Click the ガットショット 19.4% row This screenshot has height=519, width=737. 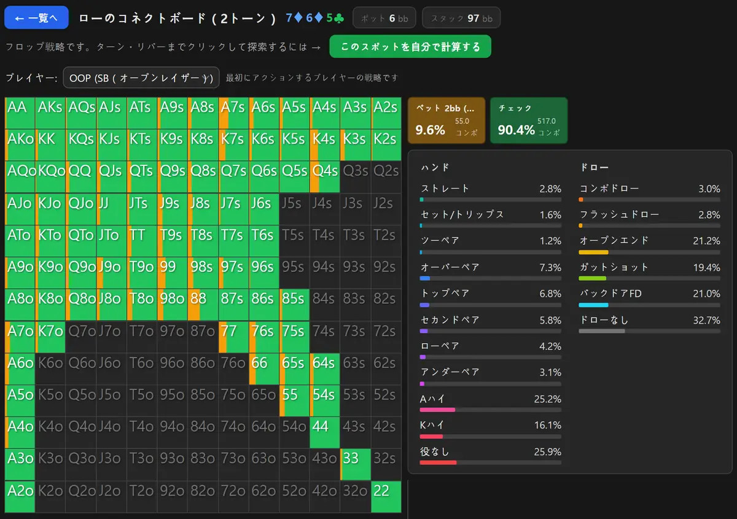click(x=650, y=271)
